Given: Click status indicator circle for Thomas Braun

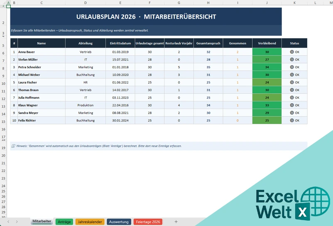Looking at the screenshot, I should [292, 90].
